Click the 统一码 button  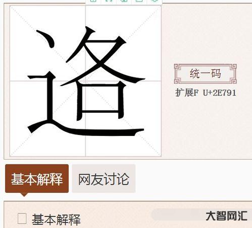[206, 73]
